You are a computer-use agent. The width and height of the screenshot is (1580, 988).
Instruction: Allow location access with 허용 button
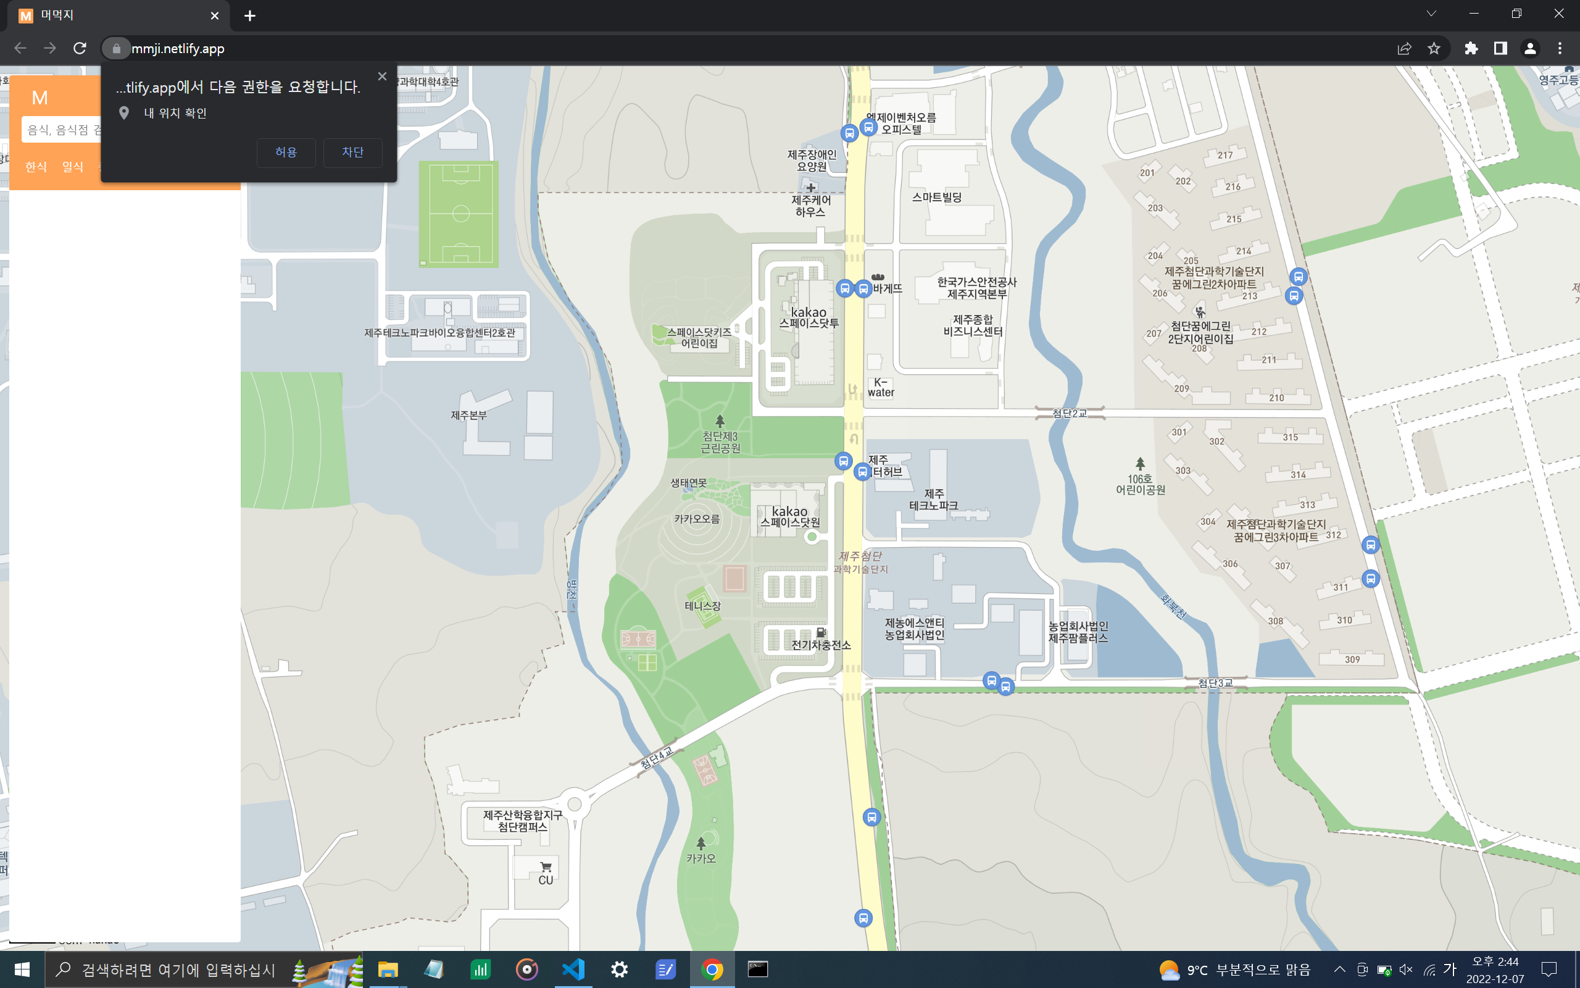286,153
